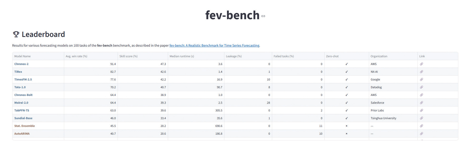The width and height of the screenshot is (470, 152).
Task: Select the Chronos-Bolt model name
Action: point(23,95)
